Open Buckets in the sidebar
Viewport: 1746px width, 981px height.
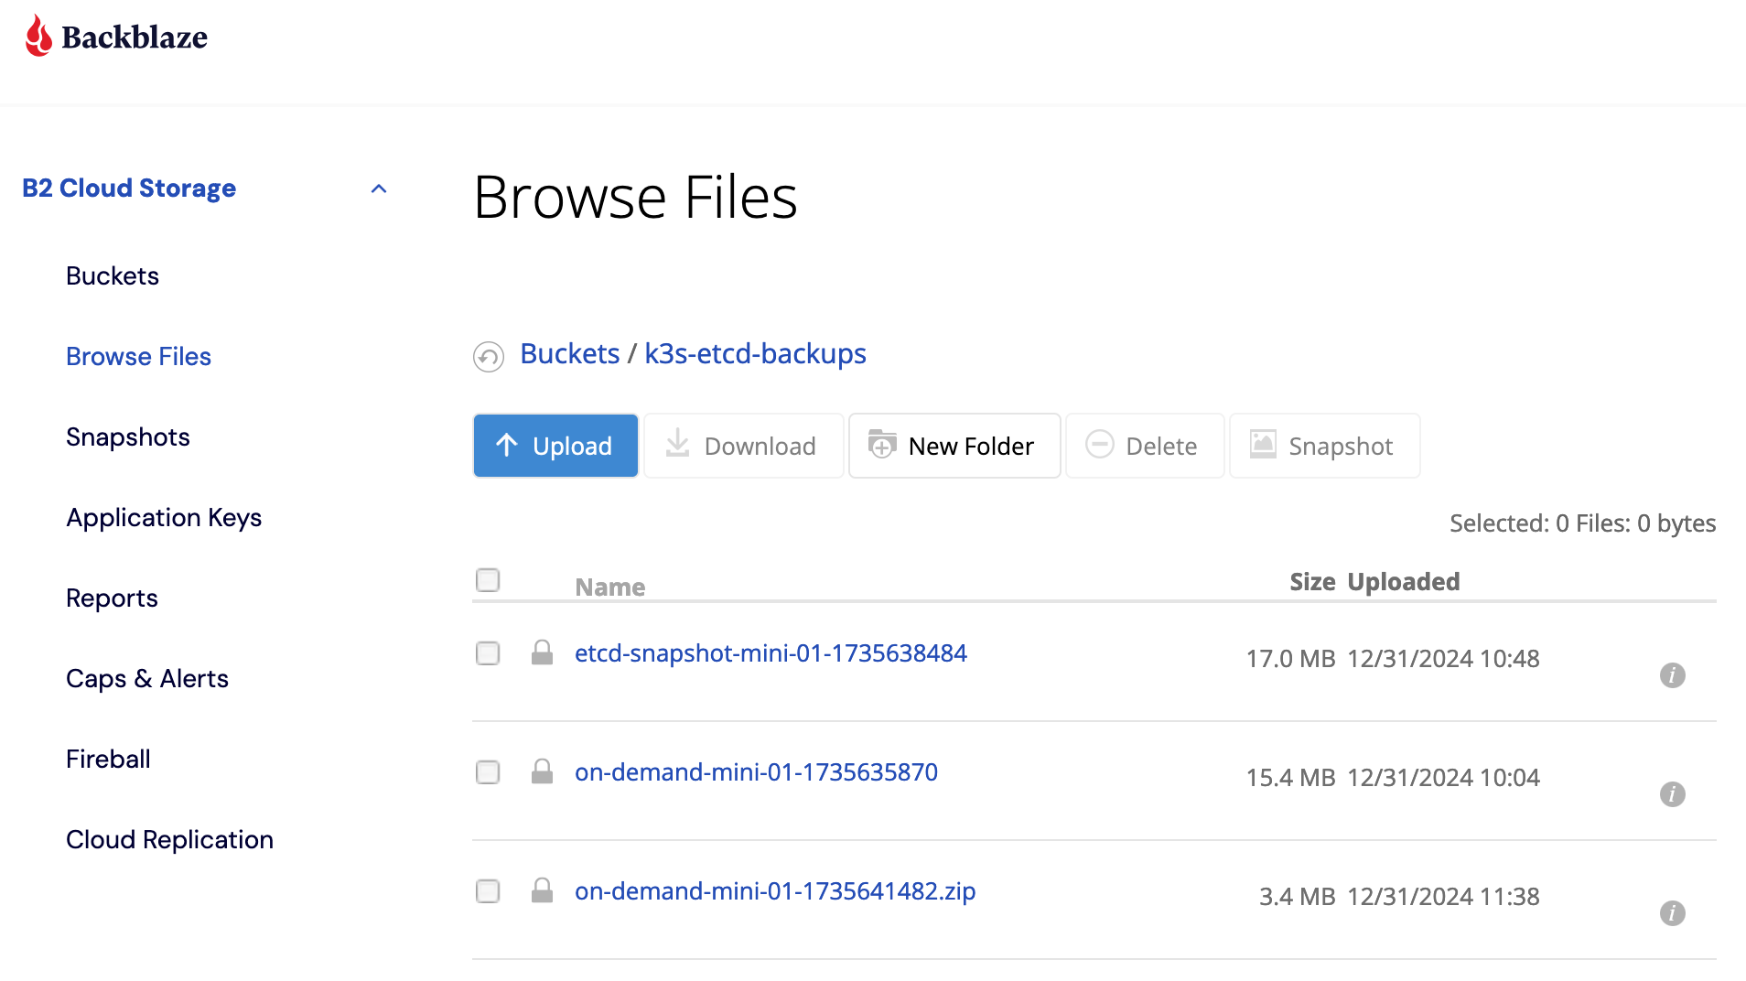tap(113, 275)
